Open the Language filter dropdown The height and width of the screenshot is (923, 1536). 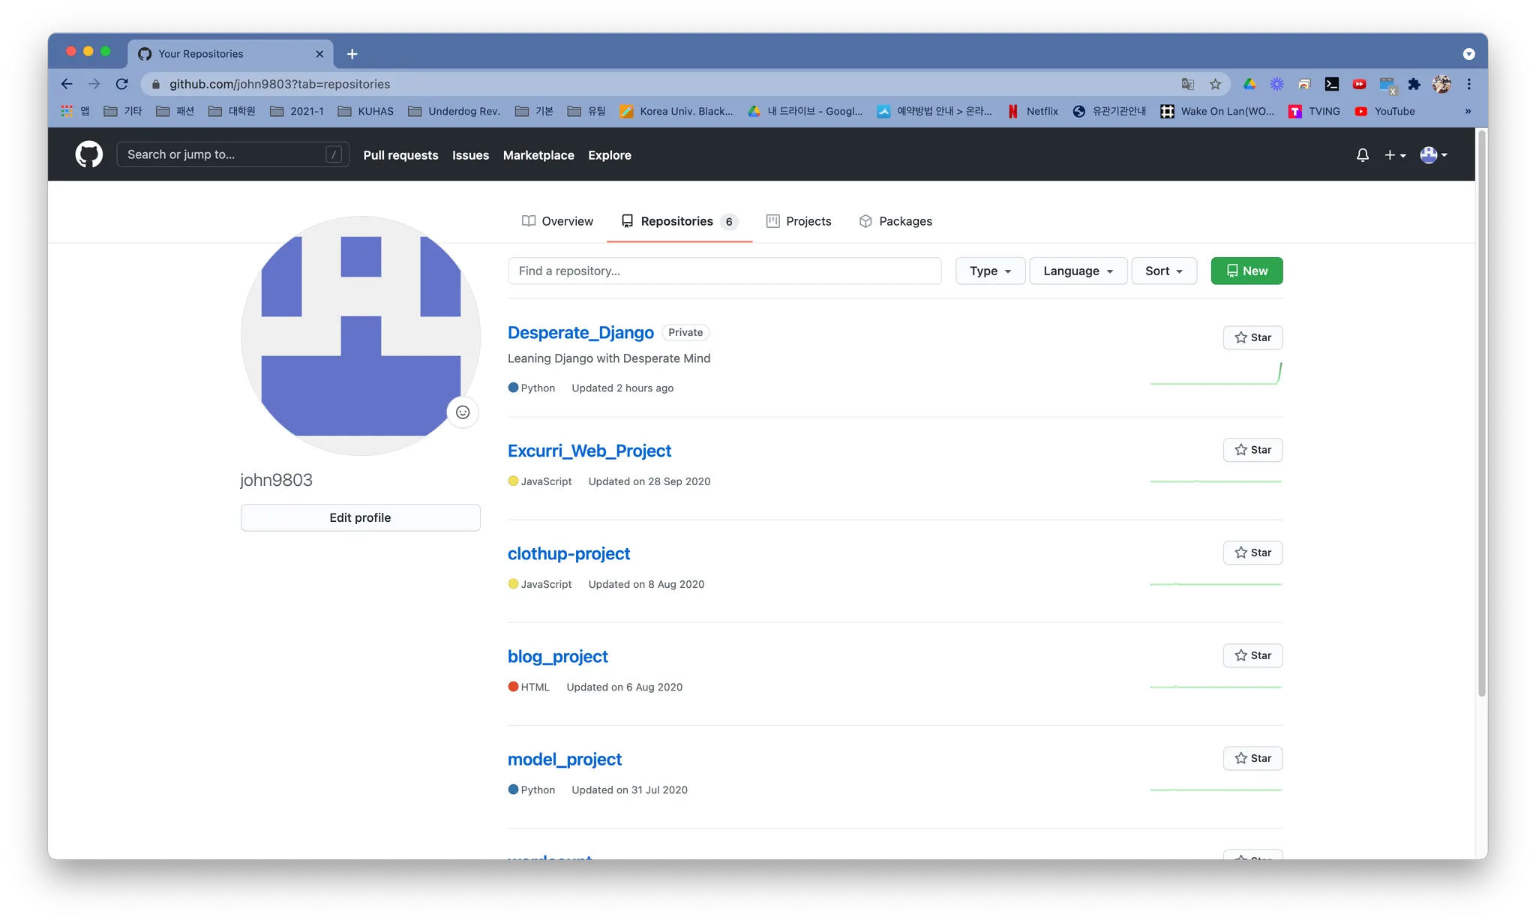pos(1078,271)
